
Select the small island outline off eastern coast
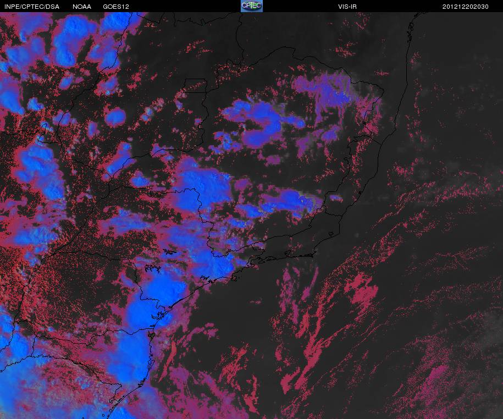click(331, 235)
